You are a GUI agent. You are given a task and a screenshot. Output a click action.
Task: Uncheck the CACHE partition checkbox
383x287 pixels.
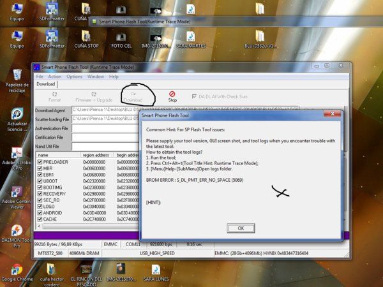coord(40,219)
